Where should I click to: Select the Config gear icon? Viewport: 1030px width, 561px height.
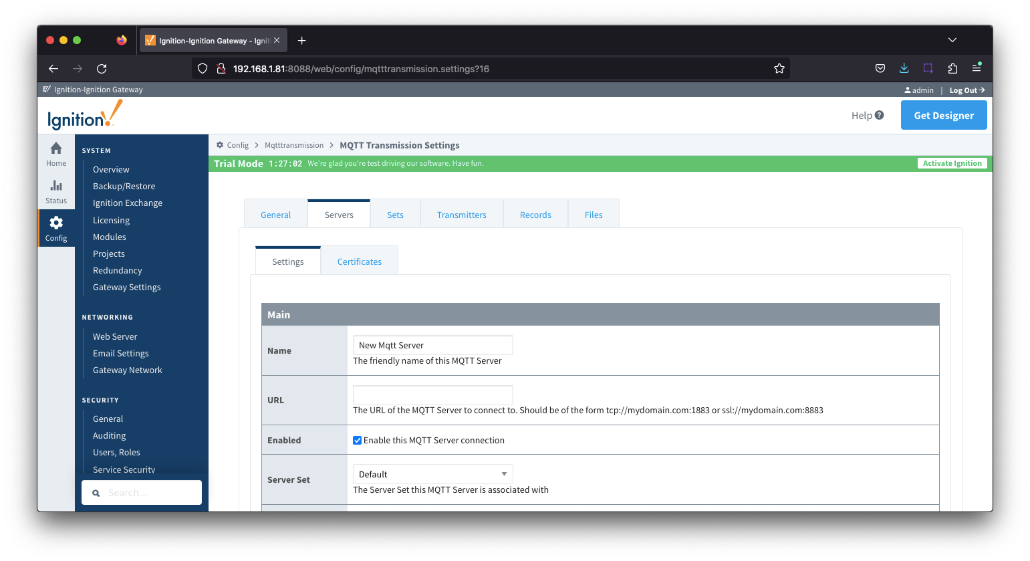click(56, 223)
